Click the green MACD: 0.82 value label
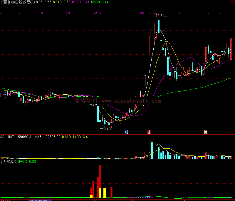 tap(27, 162)
